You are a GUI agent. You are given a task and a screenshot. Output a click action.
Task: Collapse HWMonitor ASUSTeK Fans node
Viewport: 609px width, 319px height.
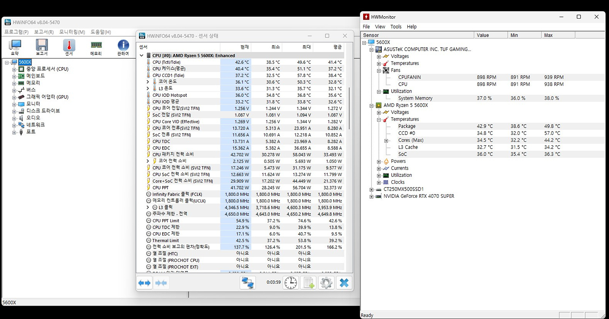click(379, 71)
